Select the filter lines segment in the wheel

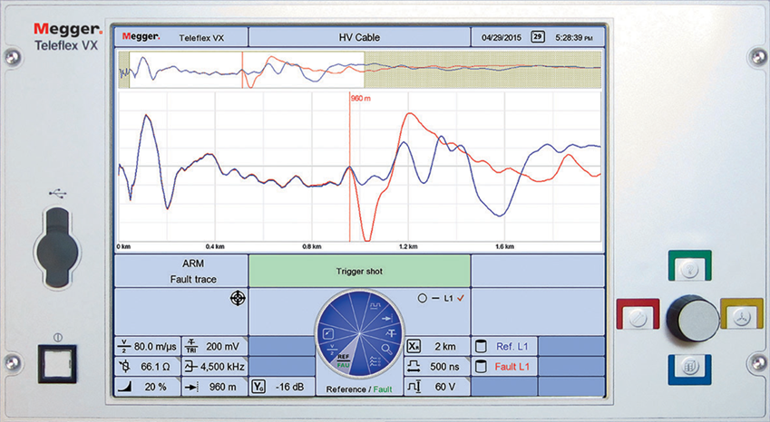375,362
